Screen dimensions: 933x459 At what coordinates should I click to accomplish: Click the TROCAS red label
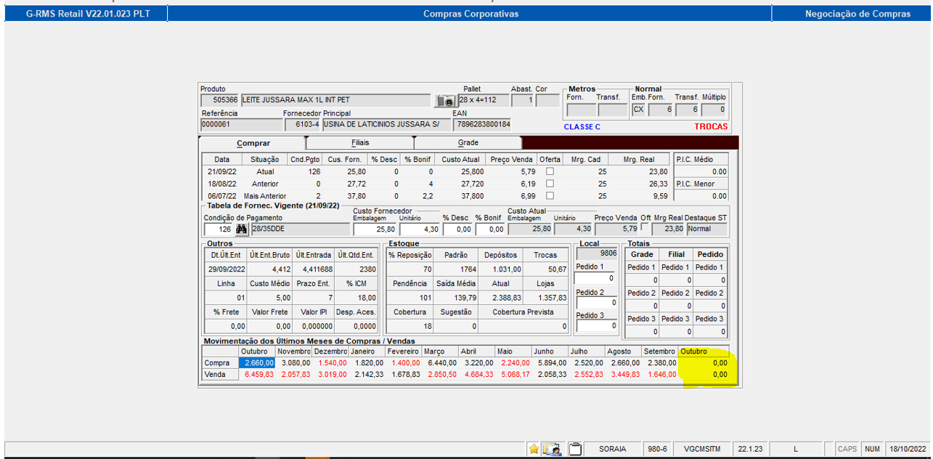click(710, 126)
